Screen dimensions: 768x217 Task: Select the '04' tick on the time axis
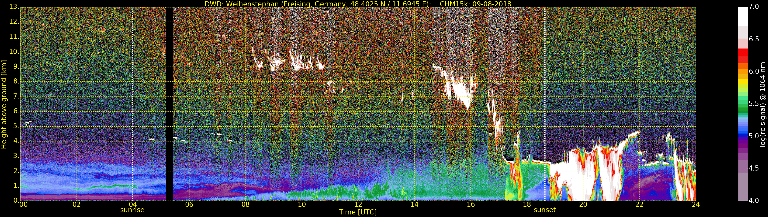coord(133,204)
